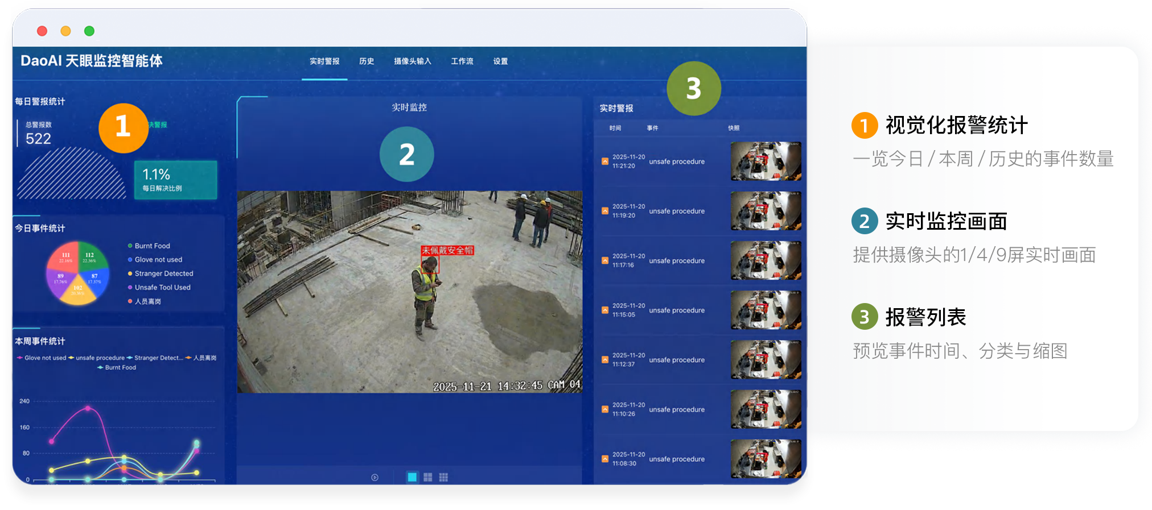Screen dimensions: 1152x510
Task: Switch to 4-screen grid layout
Action: tap(428, 478)
